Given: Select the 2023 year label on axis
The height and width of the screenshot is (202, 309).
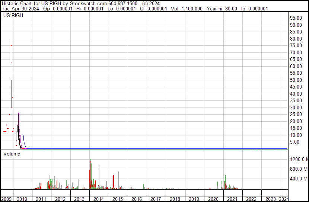Looking at the screenshot, I should (271, 199).
